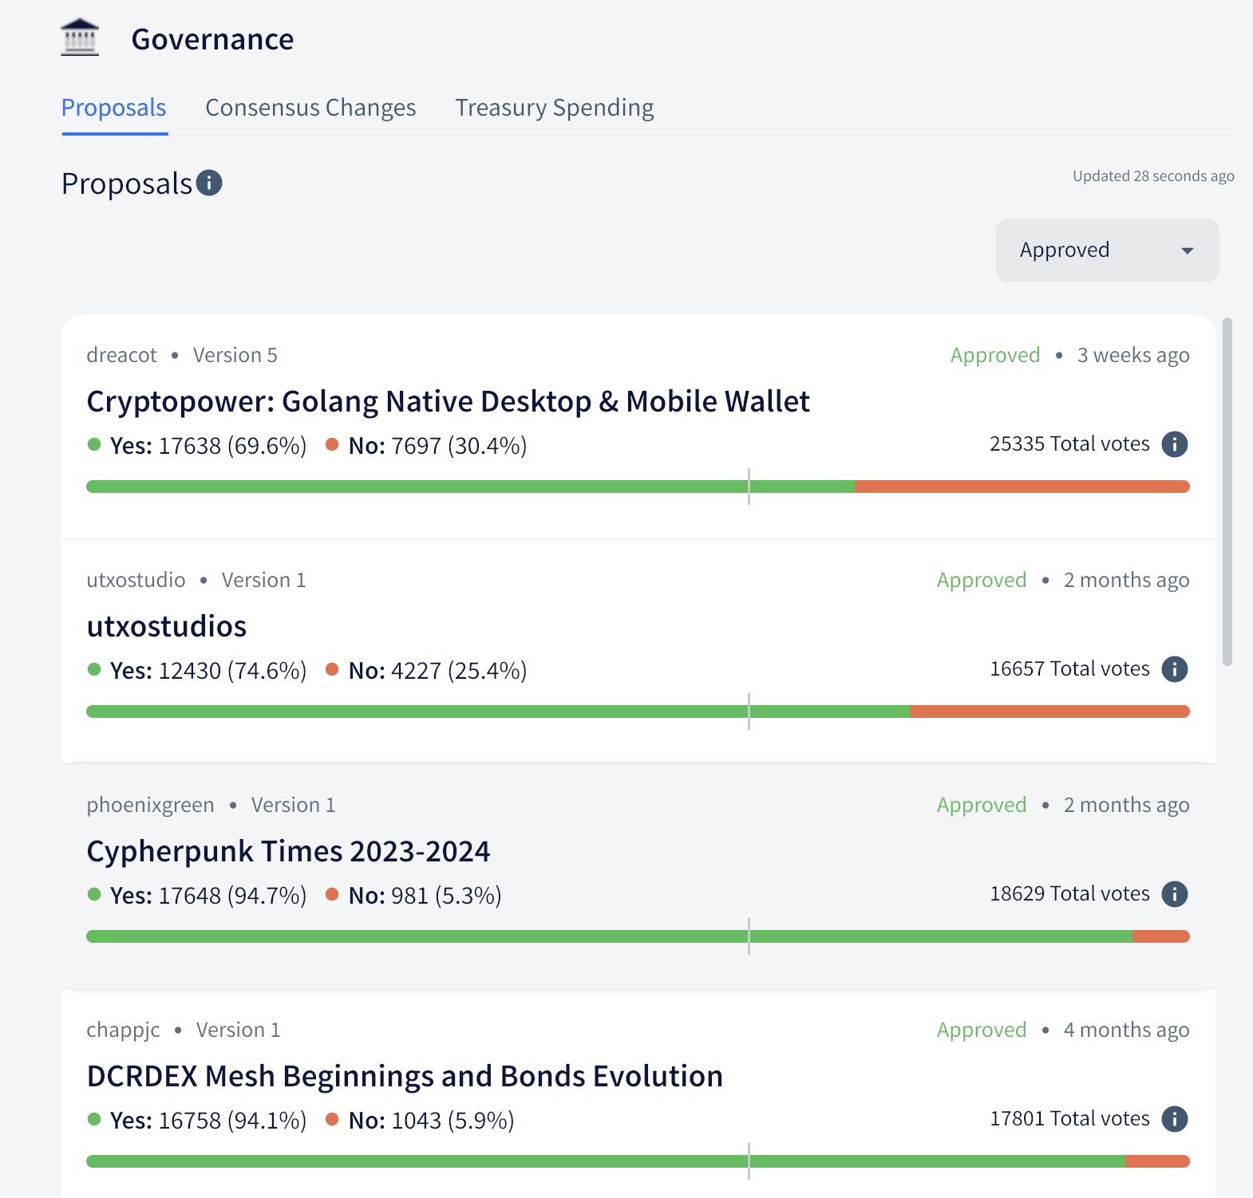Show vote info for 18629 Total votes

point(1174,894)
